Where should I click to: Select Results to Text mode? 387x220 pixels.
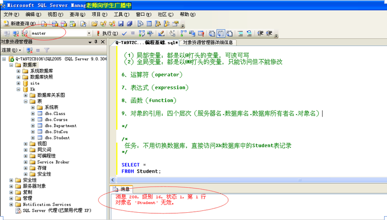[212, 33]
